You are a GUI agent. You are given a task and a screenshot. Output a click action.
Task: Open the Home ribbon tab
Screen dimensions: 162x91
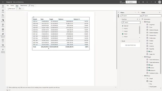[x=12, y=6]
